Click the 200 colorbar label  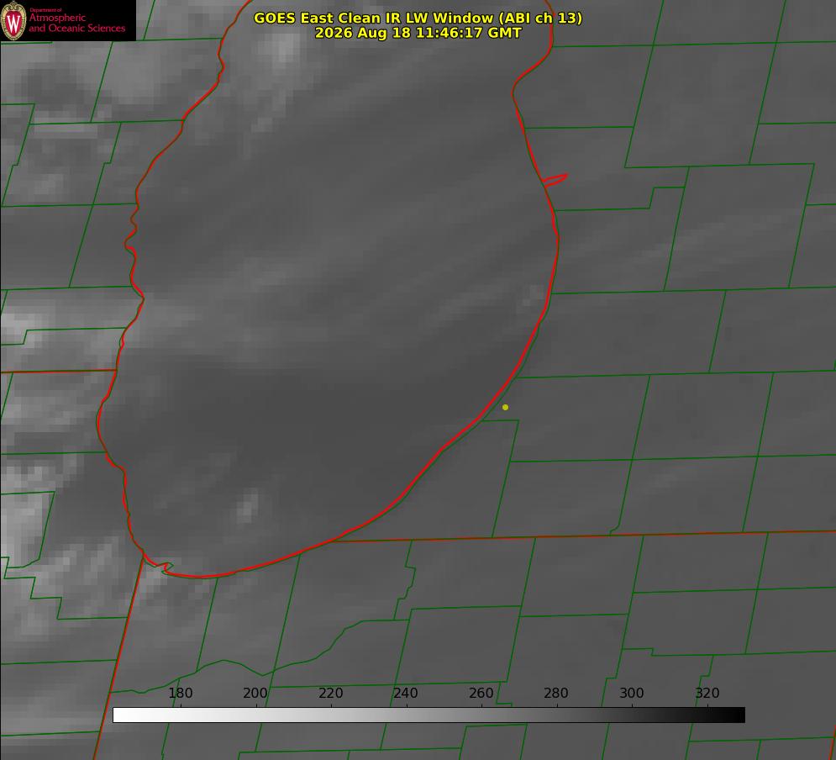[x=255, y=693]
